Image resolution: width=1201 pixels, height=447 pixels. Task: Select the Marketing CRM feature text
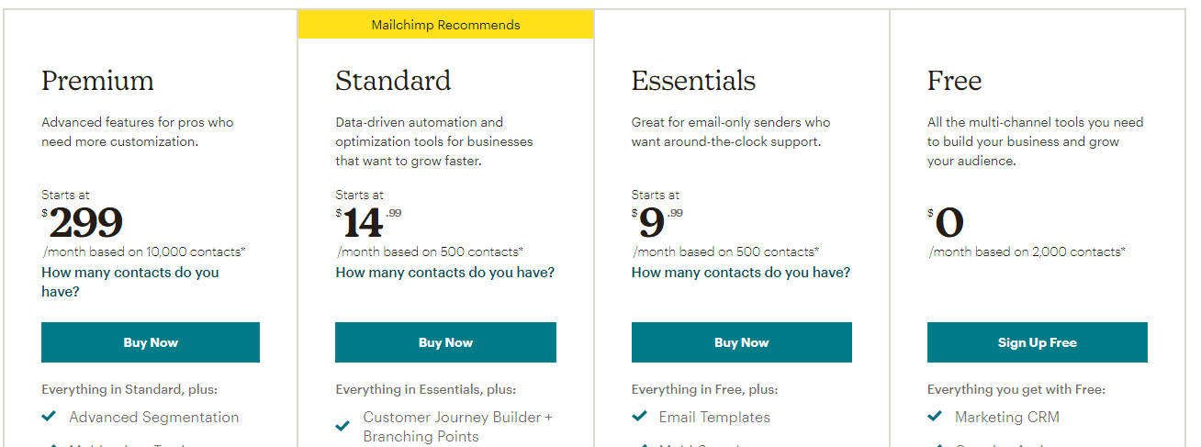click(1007, 417)
